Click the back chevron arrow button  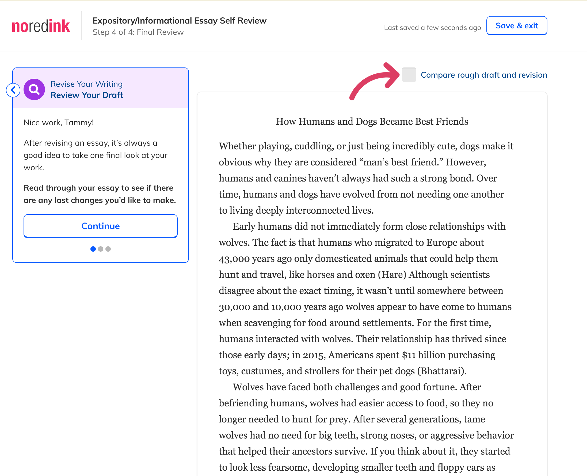pos(13,90)
